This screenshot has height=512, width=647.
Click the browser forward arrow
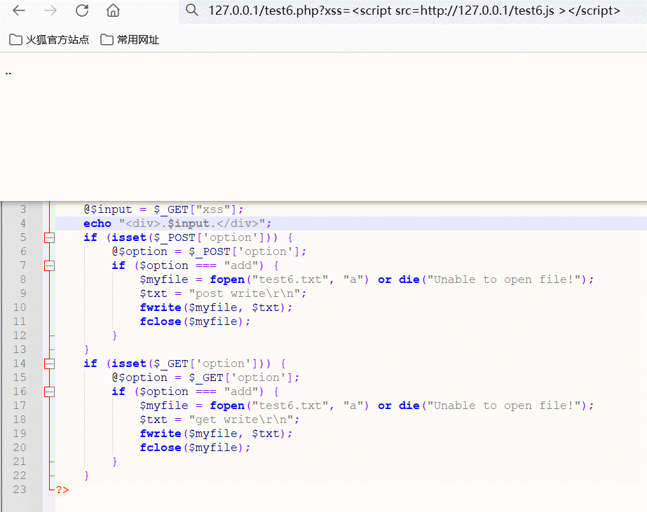coord(50,11)
